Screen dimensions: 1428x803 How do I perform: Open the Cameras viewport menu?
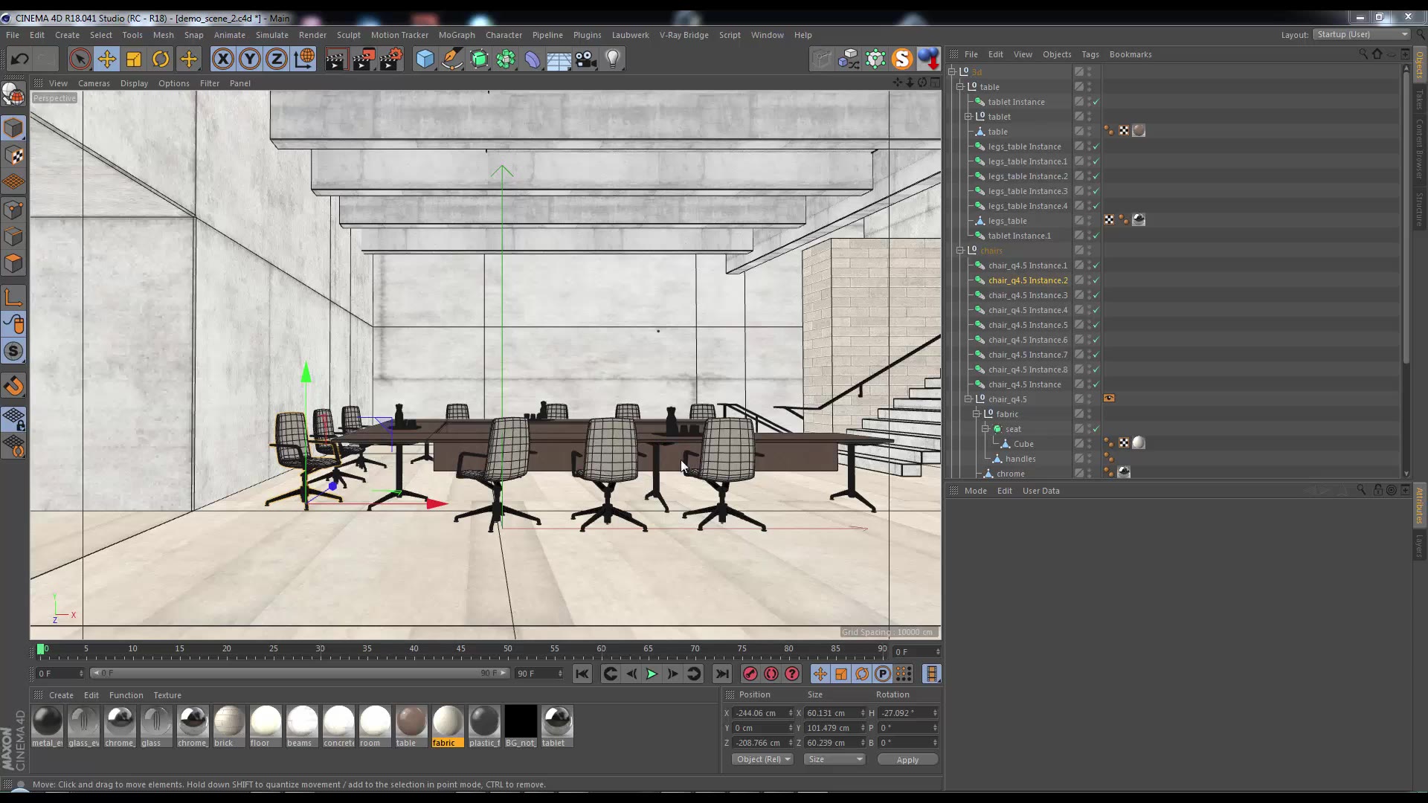click(x=94, y=83)
